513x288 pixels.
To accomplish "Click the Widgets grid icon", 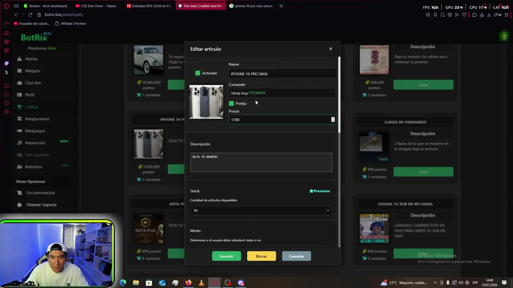I will (19, 71).
